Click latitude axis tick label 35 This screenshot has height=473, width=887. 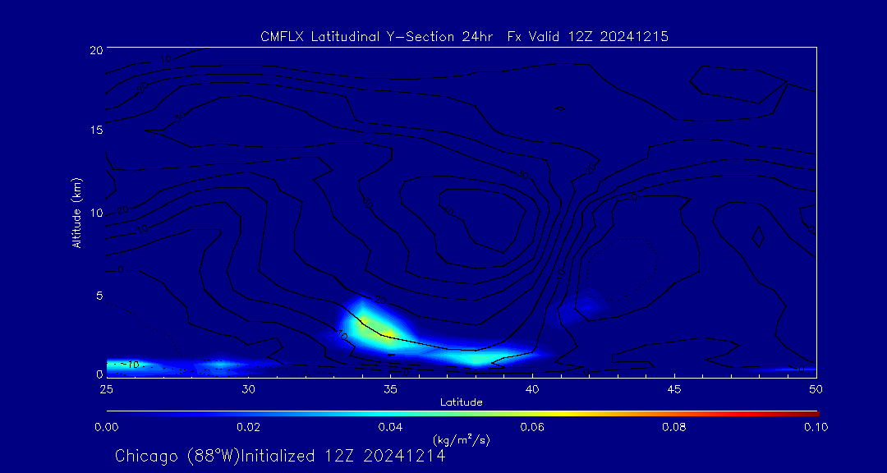pos(390,388)
